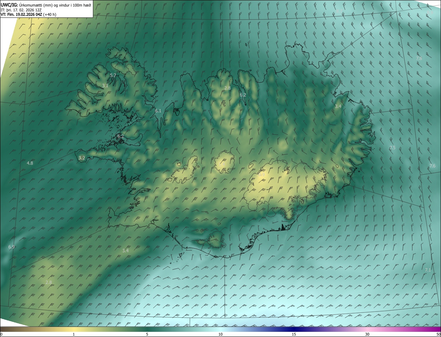Click the color scale at the 15 tick
Image resolution: width=441 pixels, height=337 pixels.
point(294,334)
